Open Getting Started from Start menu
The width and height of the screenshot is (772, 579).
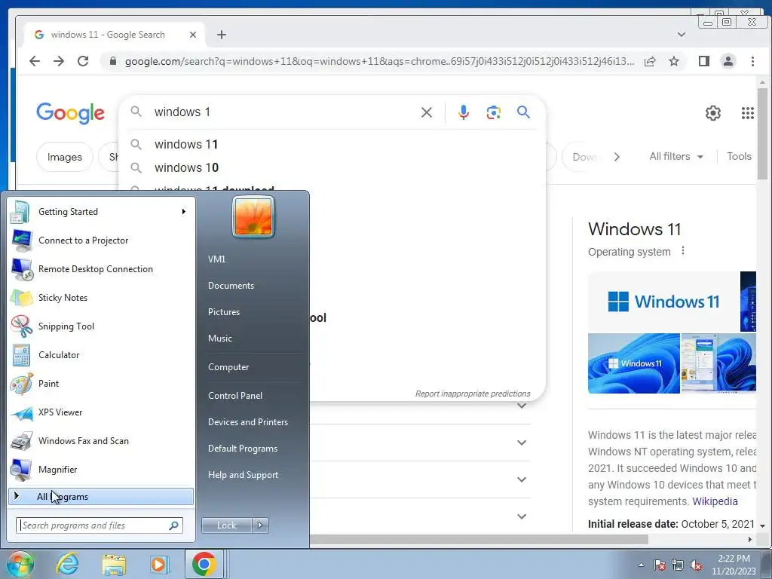pyautogui.click(x=101, y=212)
